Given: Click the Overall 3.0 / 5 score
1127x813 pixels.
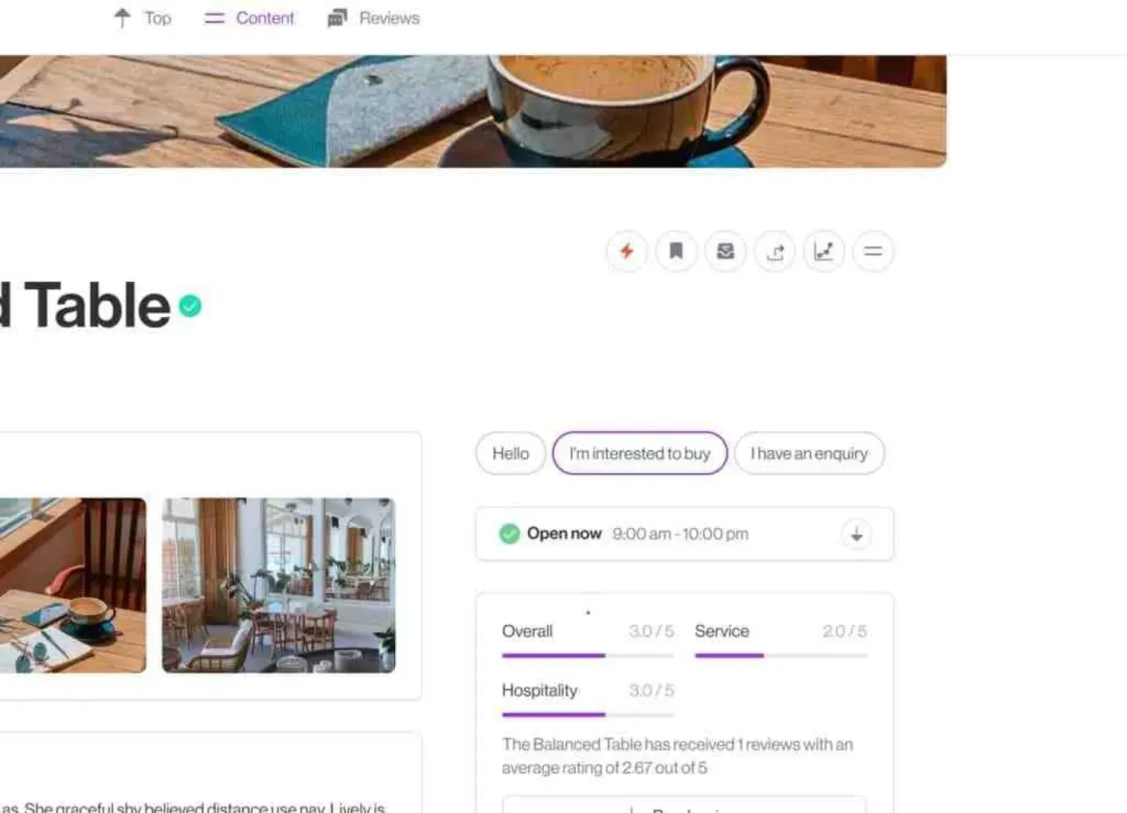Looking at the screenshot, I should [651, 631].
